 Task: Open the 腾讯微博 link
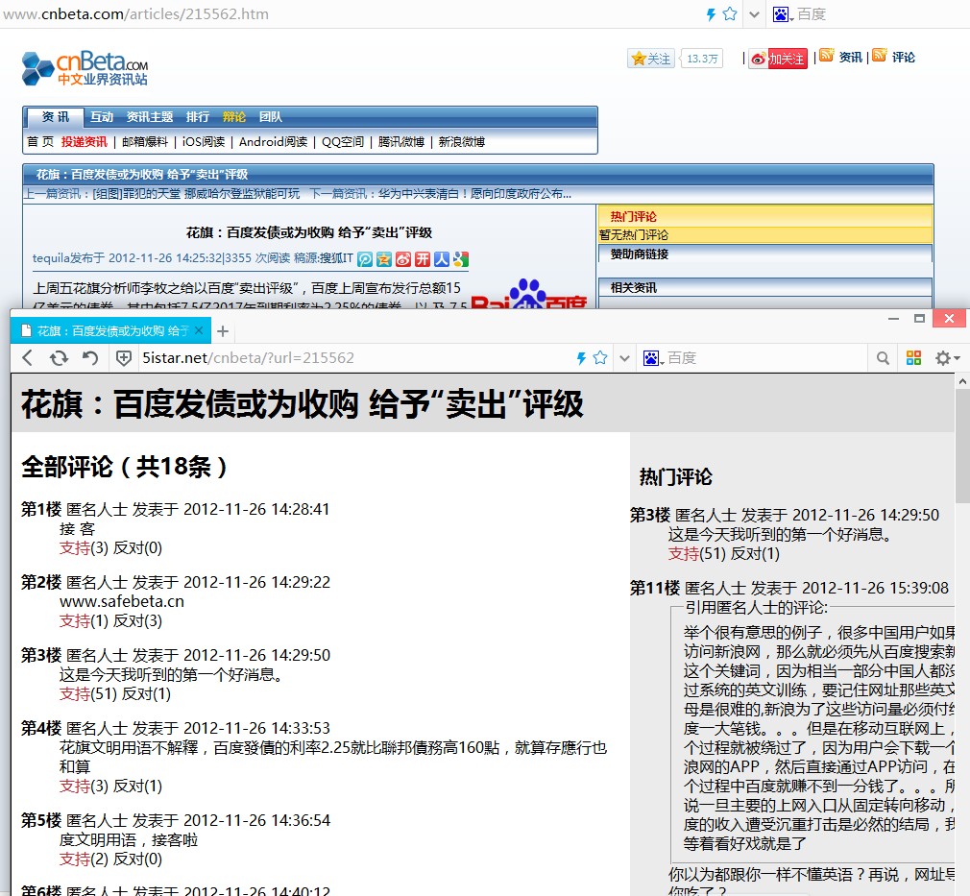[401, 142]
